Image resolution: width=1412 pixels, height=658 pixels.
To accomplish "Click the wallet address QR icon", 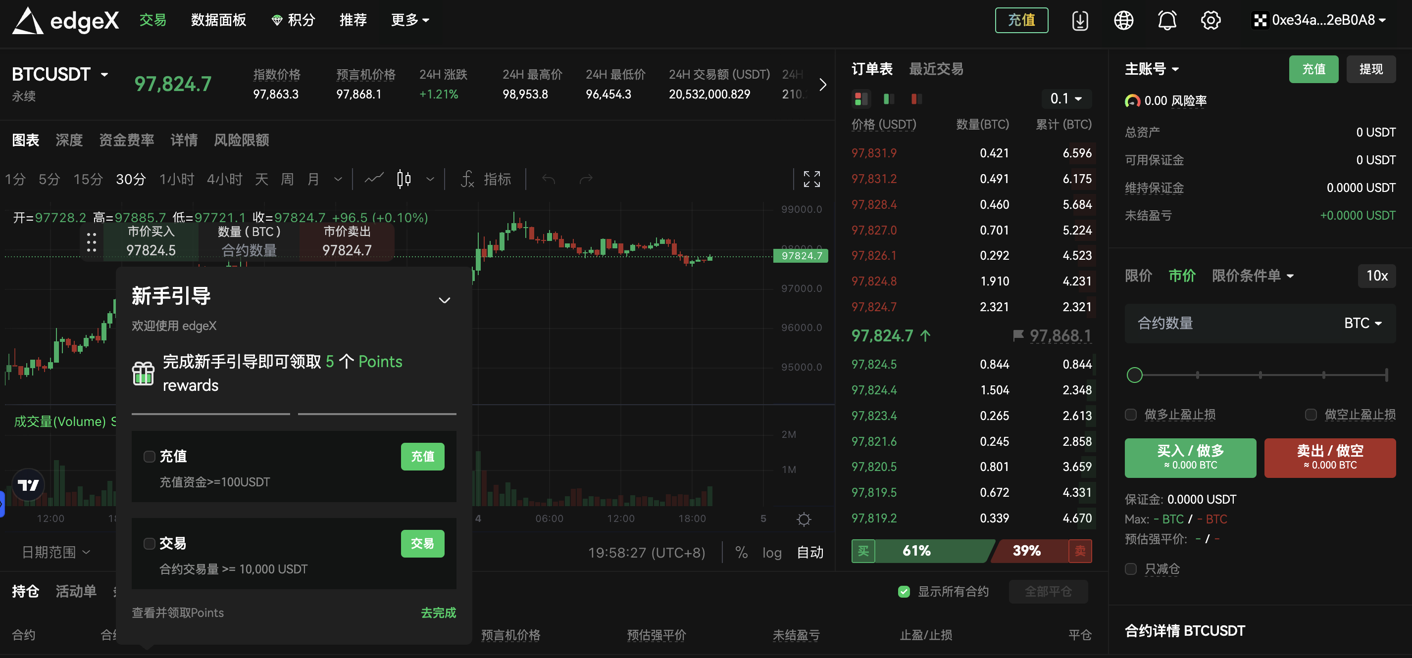I will click(1260, 20).
